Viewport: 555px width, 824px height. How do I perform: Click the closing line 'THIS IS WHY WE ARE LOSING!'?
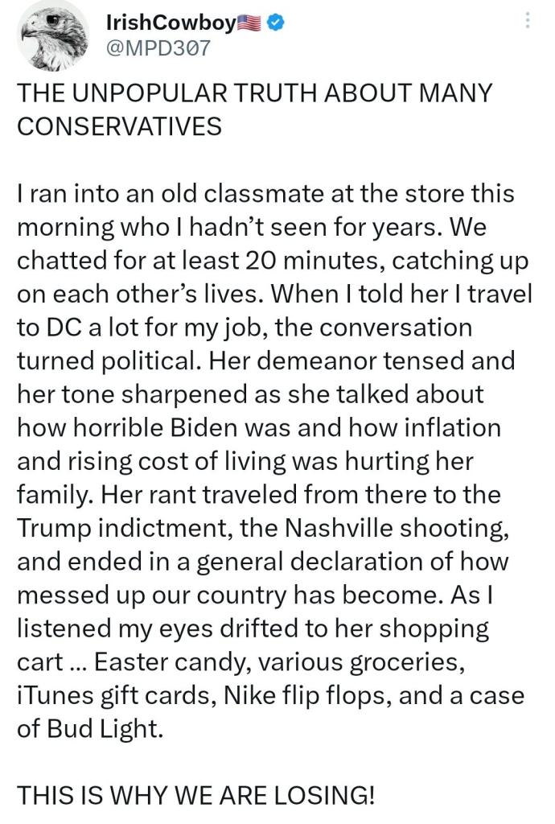[196, 795]
